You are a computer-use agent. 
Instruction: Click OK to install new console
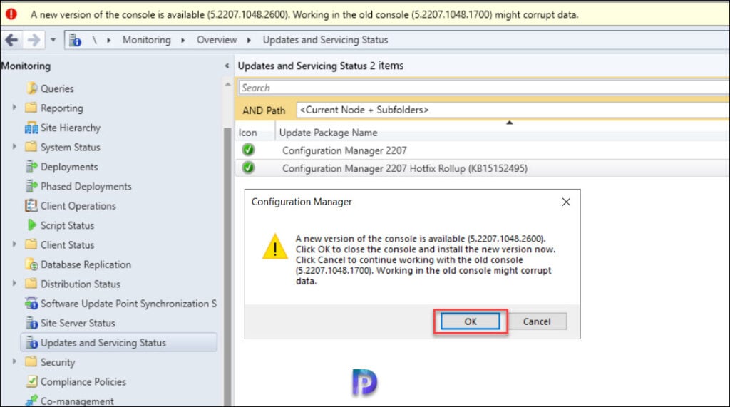click(471, 321)
